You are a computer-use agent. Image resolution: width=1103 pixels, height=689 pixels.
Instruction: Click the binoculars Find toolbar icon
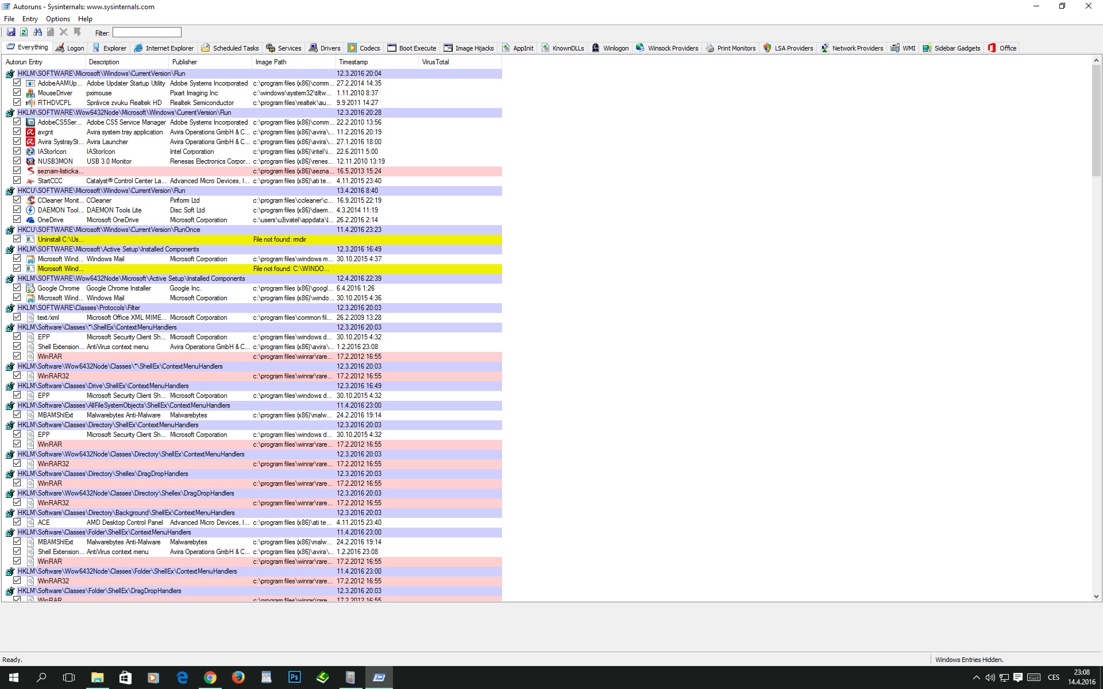coord(37,32)
